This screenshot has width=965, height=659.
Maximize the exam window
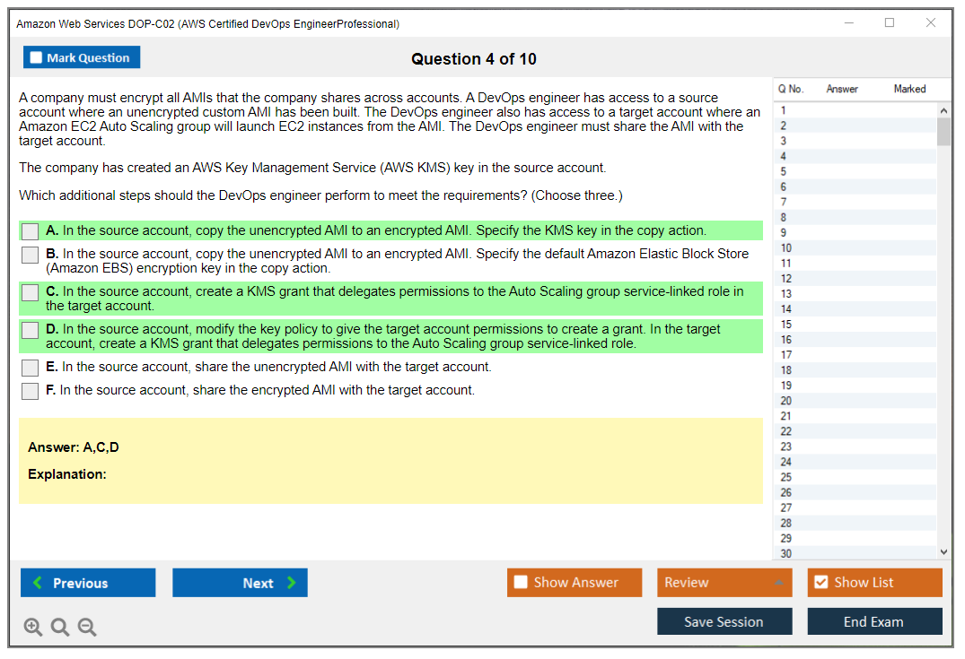(x=890, y=23)
